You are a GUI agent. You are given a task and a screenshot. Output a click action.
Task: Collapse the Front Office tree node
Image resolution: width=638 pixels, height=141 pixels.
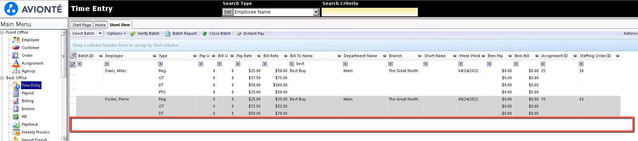2,32
